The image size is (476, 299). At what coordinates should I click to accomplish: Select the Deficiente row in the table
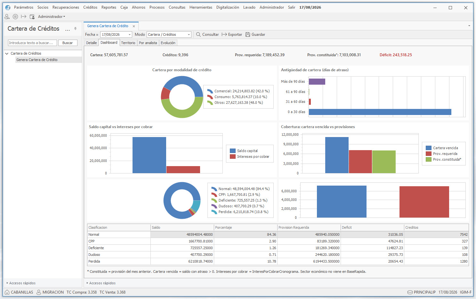click(278, 248)
